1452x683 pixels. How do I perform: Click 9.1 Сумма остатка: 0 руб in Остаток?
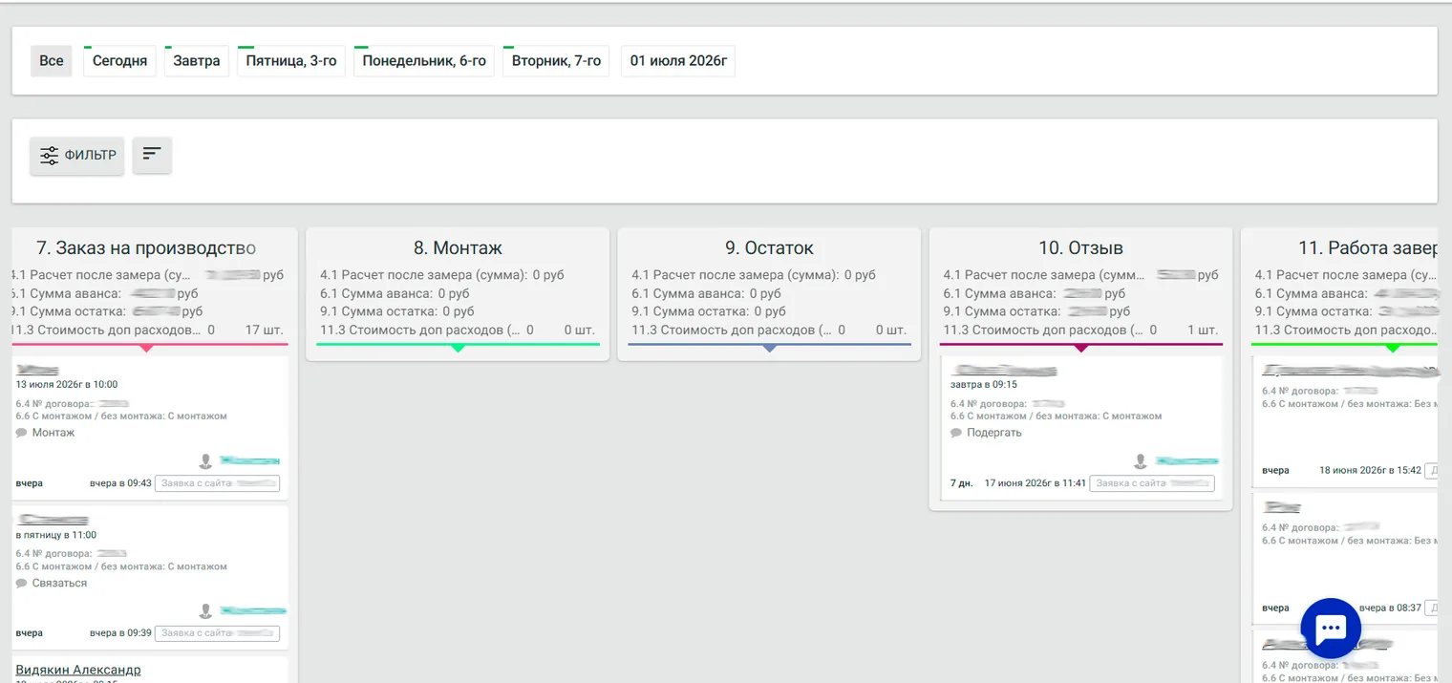709,311
